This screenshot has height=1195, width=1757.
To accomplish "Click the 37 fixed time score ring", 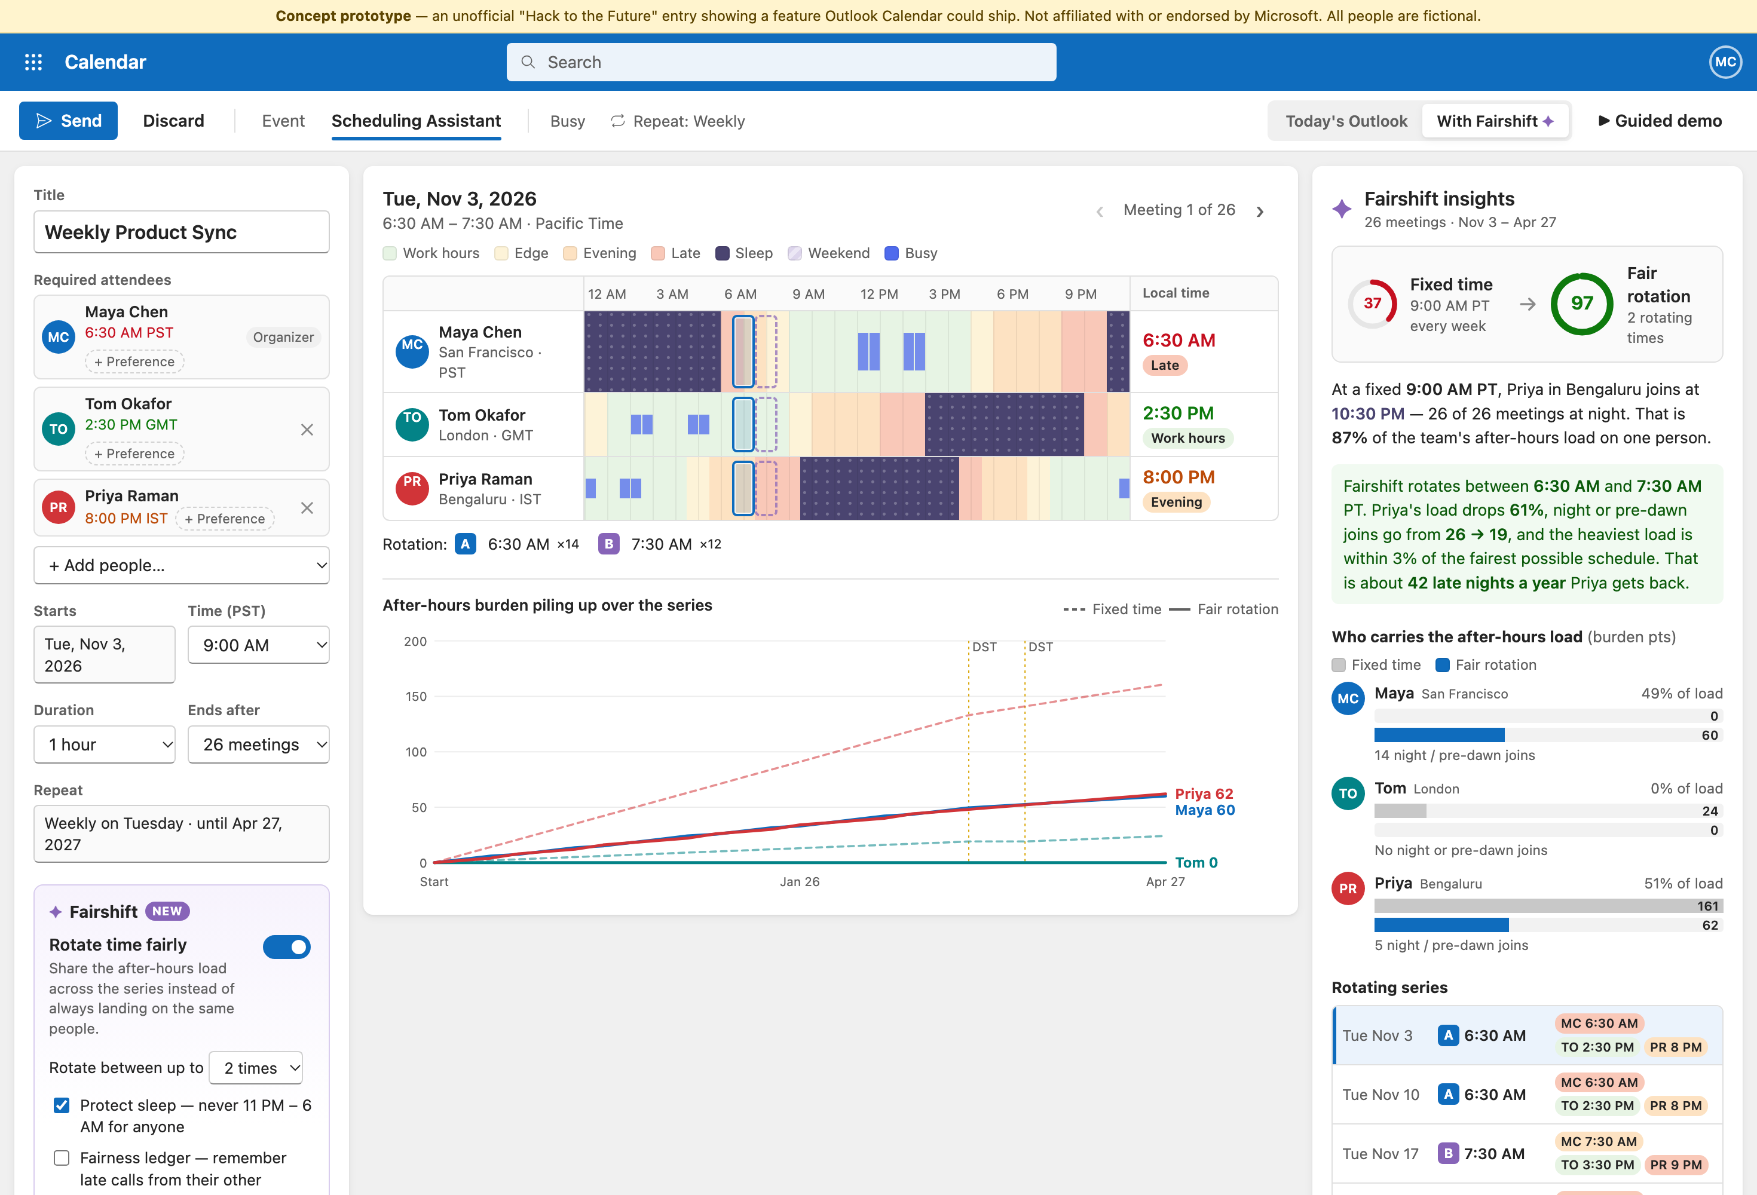I will coord(1372,304).
